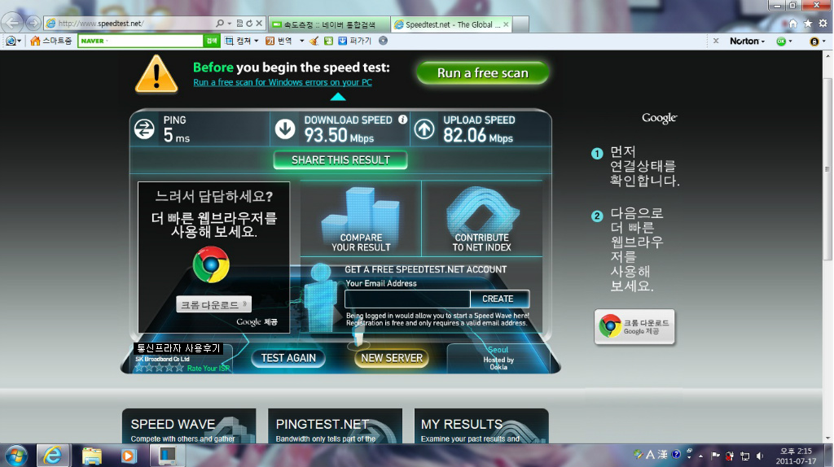Image resolution: width=834 pixels, height=467 pixels.
Task: Click the Your Email Address input field
Action: click(407, 299)
